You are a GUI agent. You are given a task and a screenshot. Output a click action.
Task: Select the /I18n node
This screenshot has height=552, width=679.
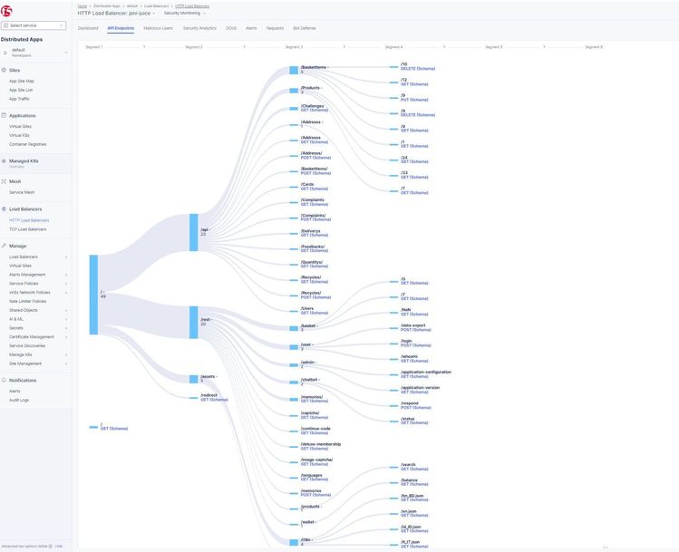294,542
